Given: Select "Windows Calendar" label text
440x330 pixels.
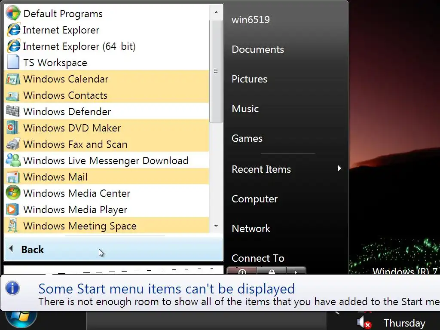Looking at the screenshot, I should pos(66,79).
